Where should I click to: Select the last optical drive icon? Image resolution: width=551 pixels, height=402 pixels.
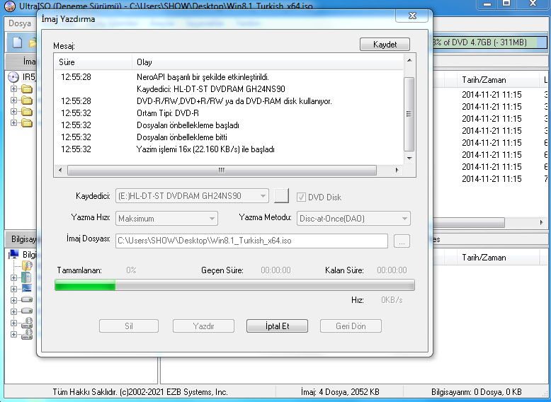click(x=27, y=334)
